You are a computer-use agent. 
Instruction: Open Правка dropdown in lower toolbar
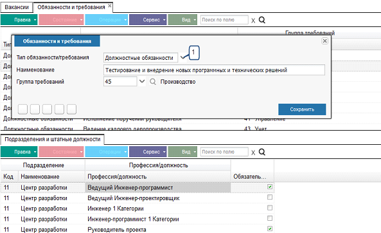pyautogui.click(x=19, y=152)
